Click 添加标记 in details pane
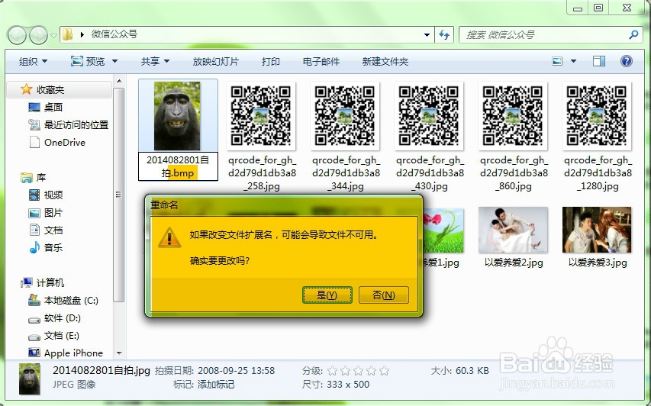This screenshot has height=406, width=651. 215,385
